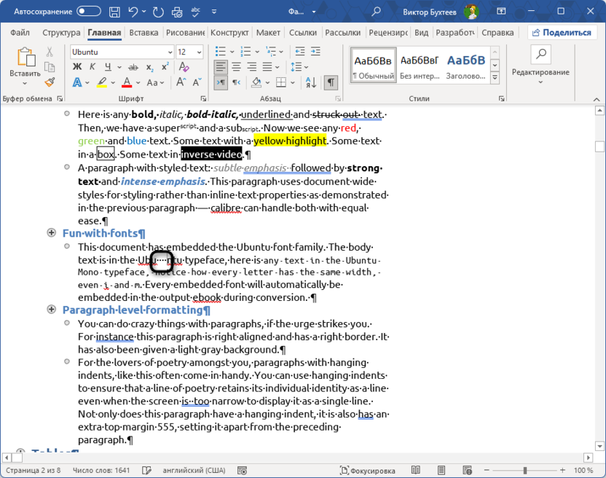Screen dimensions: 606x478
Task: Select the Заголовок heading style thumbnail
Action: click(x=465, y=66)
